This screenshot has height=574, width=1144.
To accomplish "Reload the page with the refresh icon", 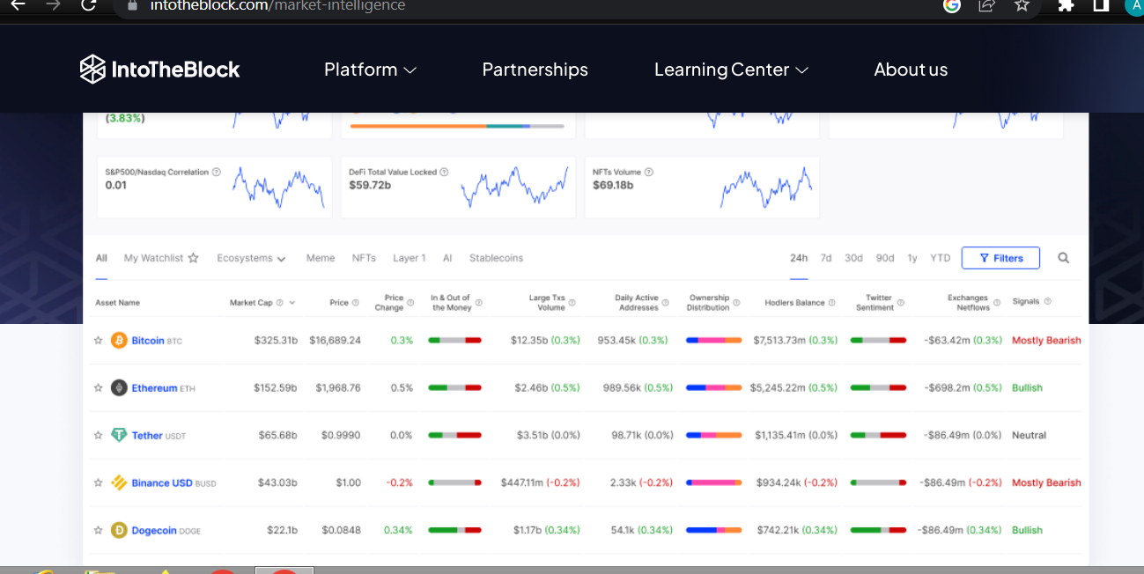I will 88,5.
